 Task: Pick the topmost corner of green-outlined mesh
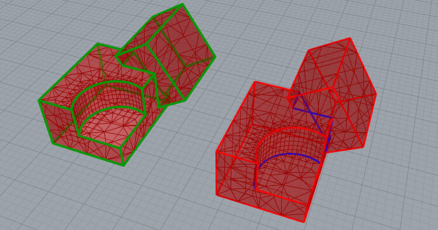[x=183, y=4]
